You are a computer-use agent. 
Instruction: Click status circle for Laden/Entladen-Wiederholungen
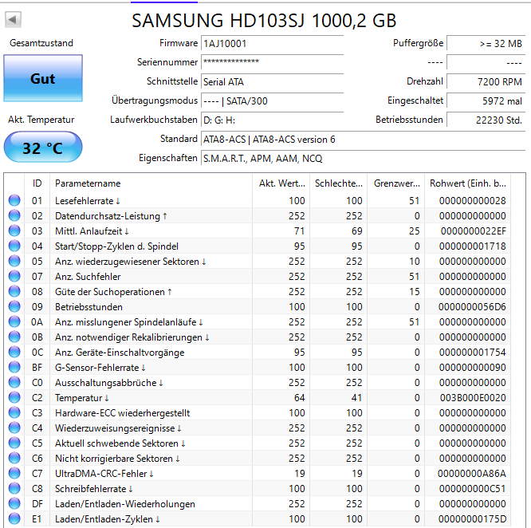[x=14, y=503]
